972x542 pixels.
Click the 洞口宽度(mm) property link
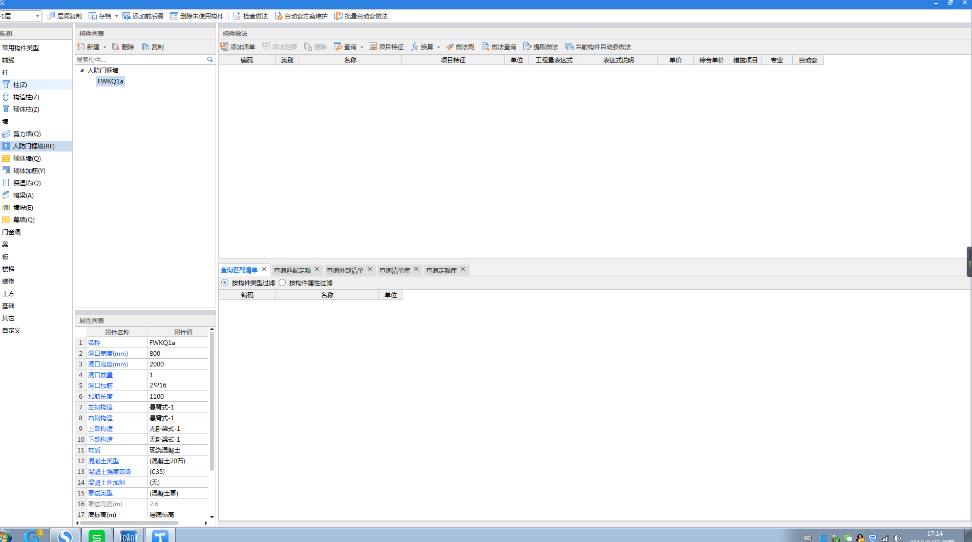pyautogui.click(x=108, y=354)
